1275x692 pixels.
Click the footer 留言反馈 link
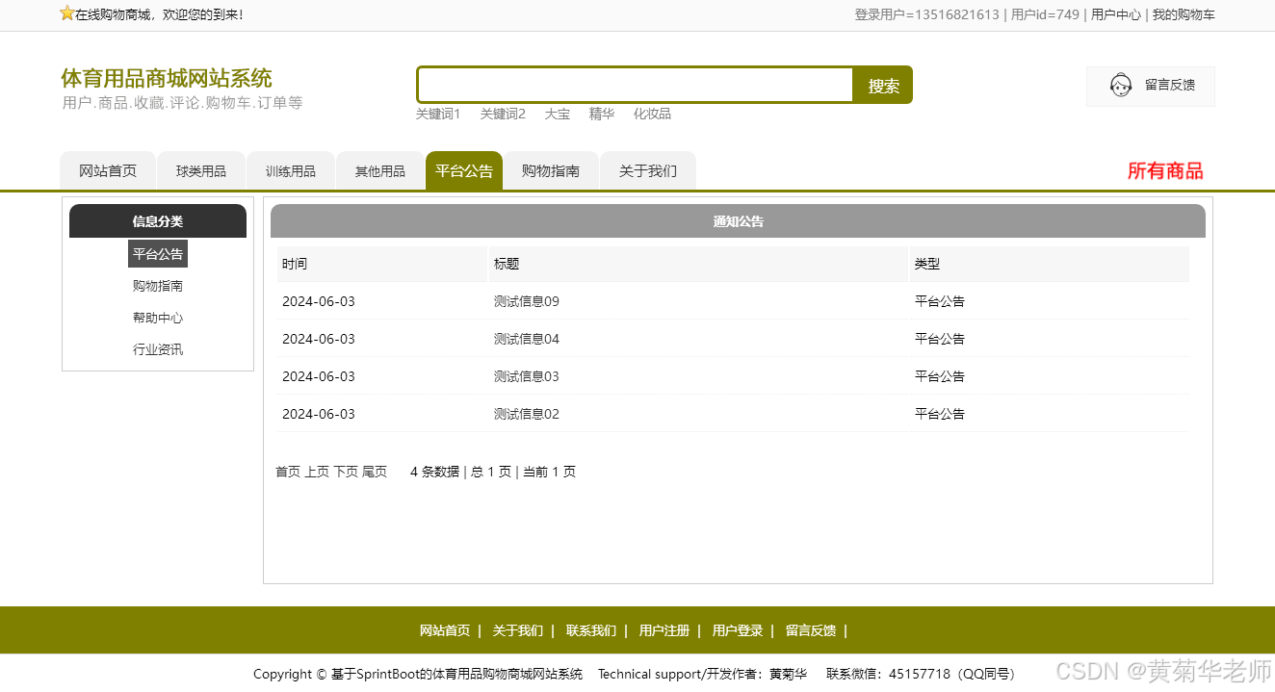point(811,631)
